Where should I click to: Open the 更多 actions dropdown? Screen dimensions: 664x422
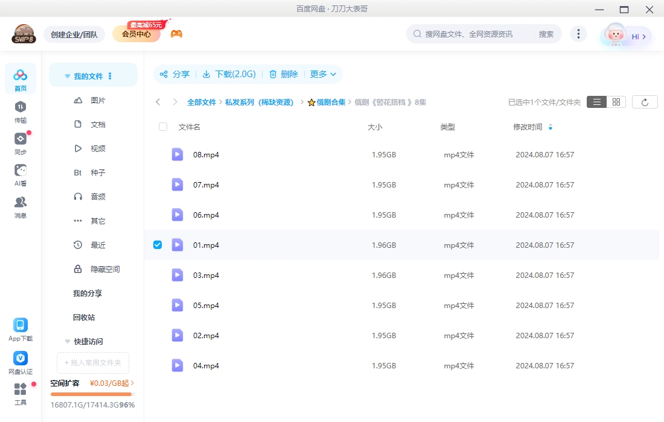click(323, 74)
